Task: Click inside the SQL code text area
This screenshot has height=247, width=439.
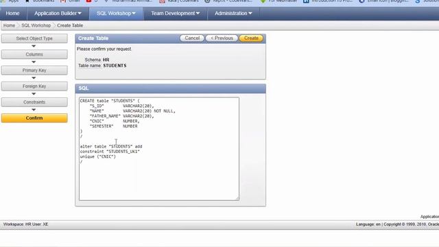Action: pos(159,149)
